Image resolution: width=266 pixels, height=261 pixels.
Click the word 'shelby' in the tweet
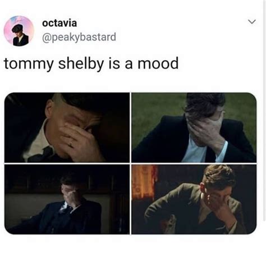81,63
